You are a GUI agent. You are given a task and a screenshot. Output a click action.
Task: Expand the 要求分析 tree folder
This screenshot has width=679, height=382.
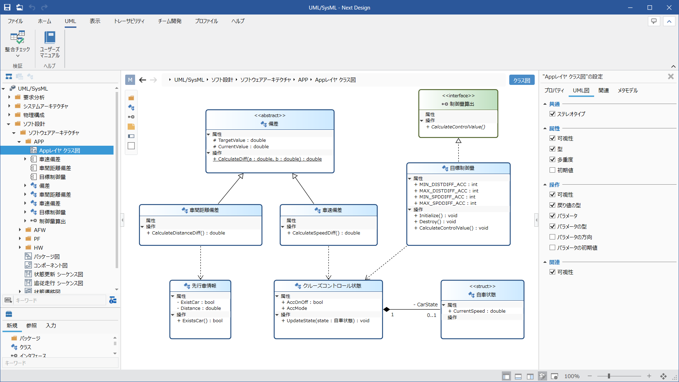9,97
